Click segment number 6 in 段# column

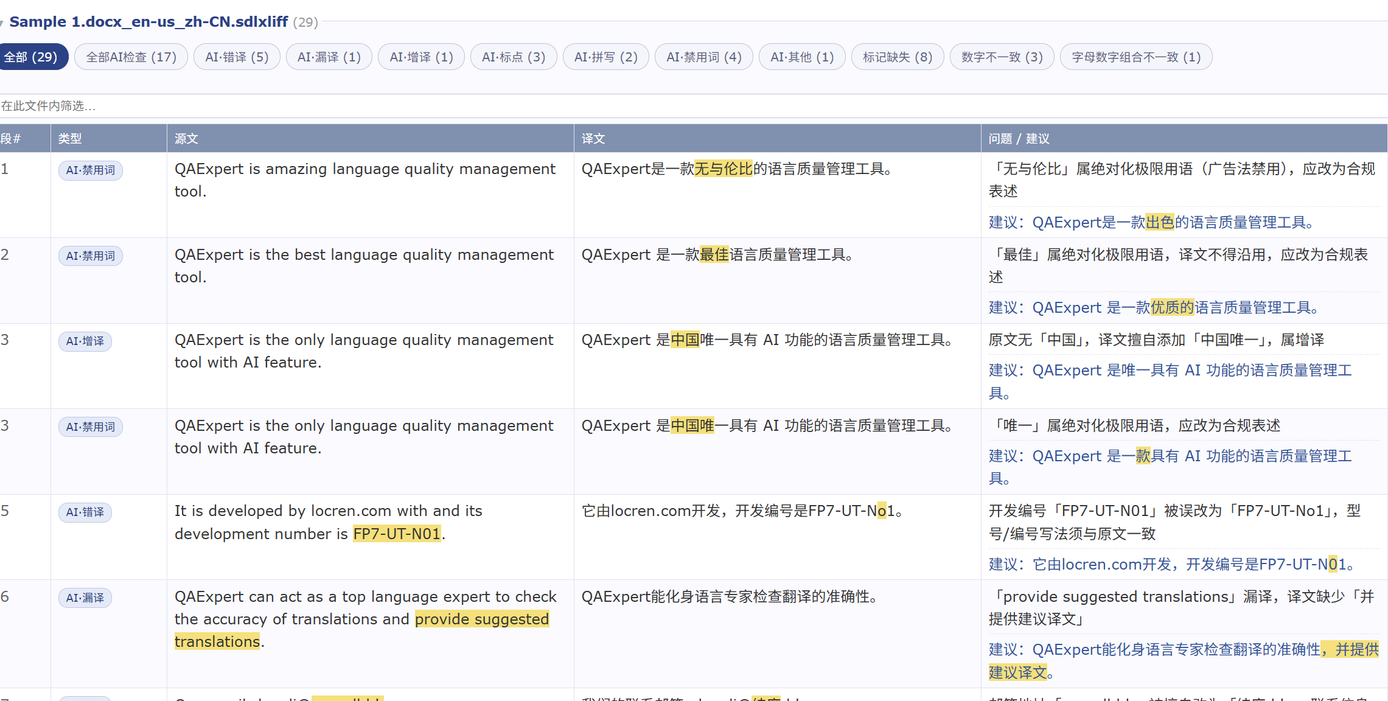tap(5, 597)
